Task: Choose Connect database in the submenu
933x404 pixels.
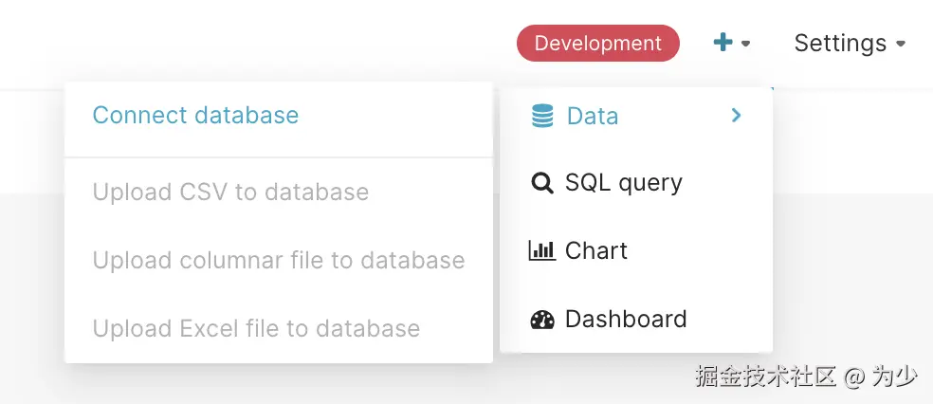Action: click(195, 116)
